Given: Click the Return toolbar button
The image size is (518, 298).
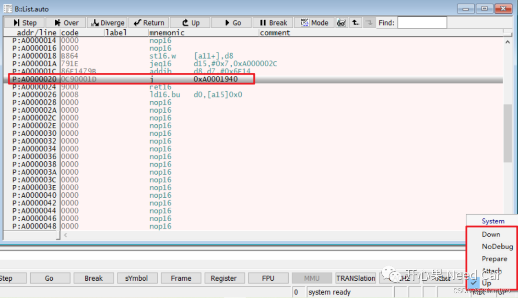Looking at the screenshot, I should coord(149,23).
